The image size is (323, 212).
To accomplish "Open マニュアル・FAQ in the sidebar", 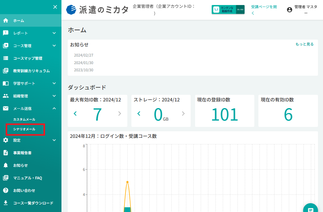I will 31,178.
